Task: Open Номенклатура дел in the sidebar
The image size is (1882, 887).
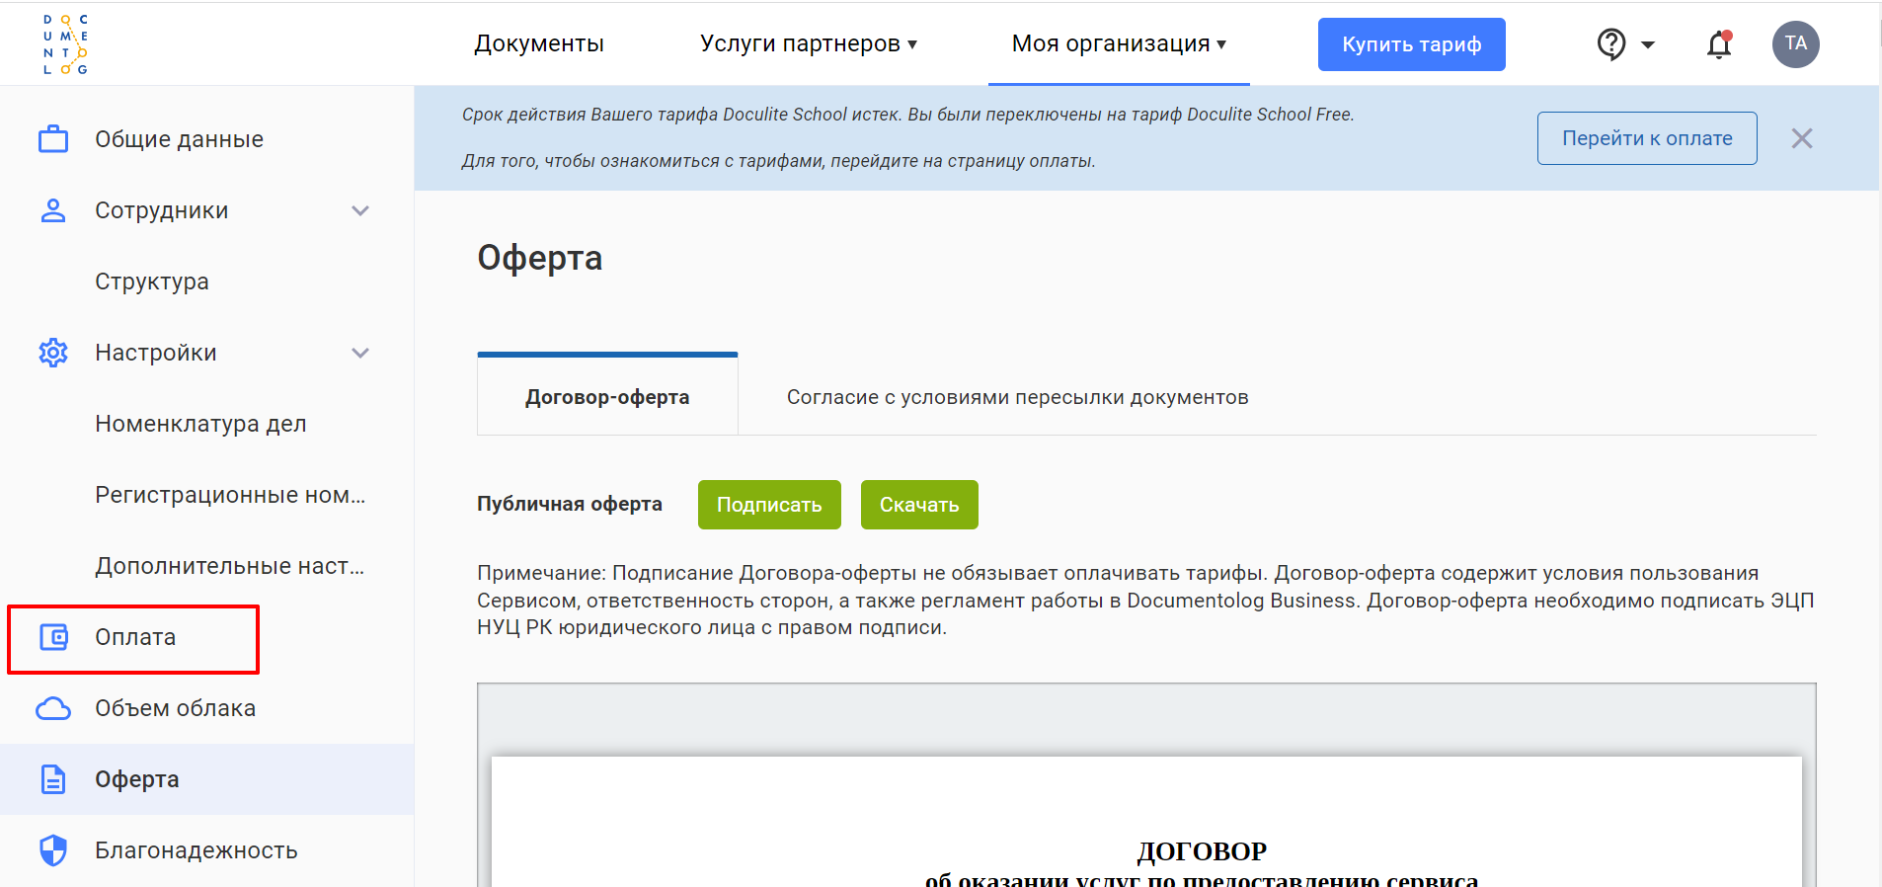Action: [200, 424]
